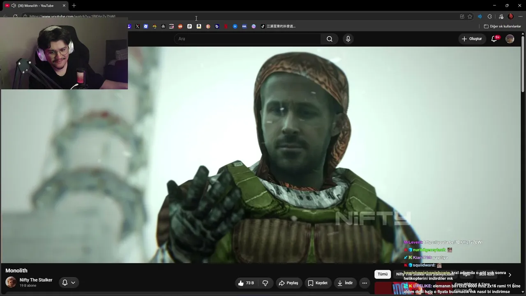Select the 'Tümü' filter chip
526x296 pixels.
(x=383, y=274)
